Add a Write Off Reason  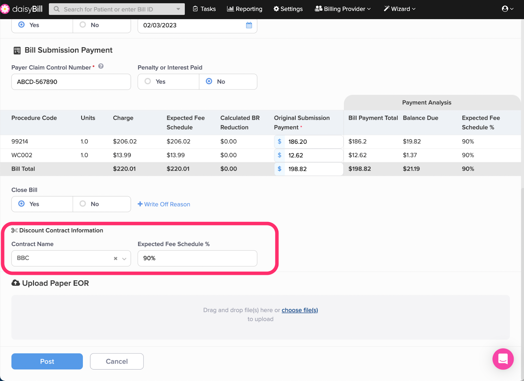pos(164,204)
